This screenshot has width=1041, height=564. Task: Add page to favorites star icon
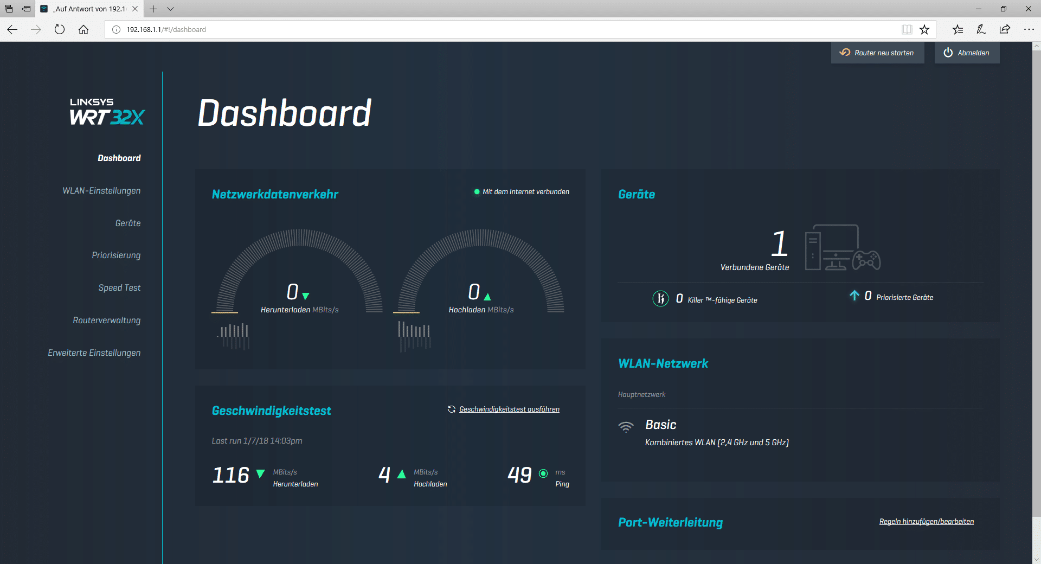[x=924, y=30]
